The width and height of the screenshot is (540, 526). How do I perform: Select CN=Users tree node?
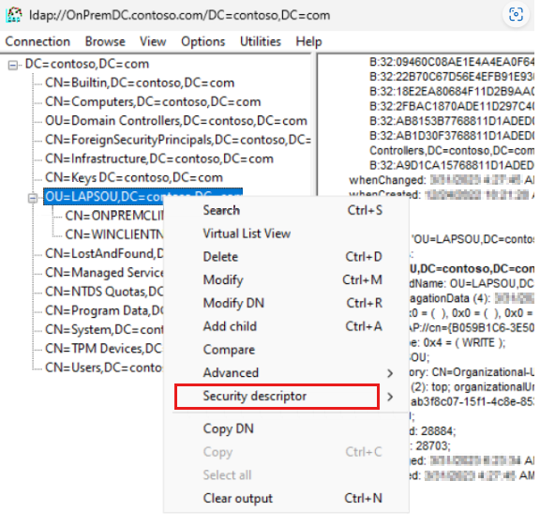[103, 368]
